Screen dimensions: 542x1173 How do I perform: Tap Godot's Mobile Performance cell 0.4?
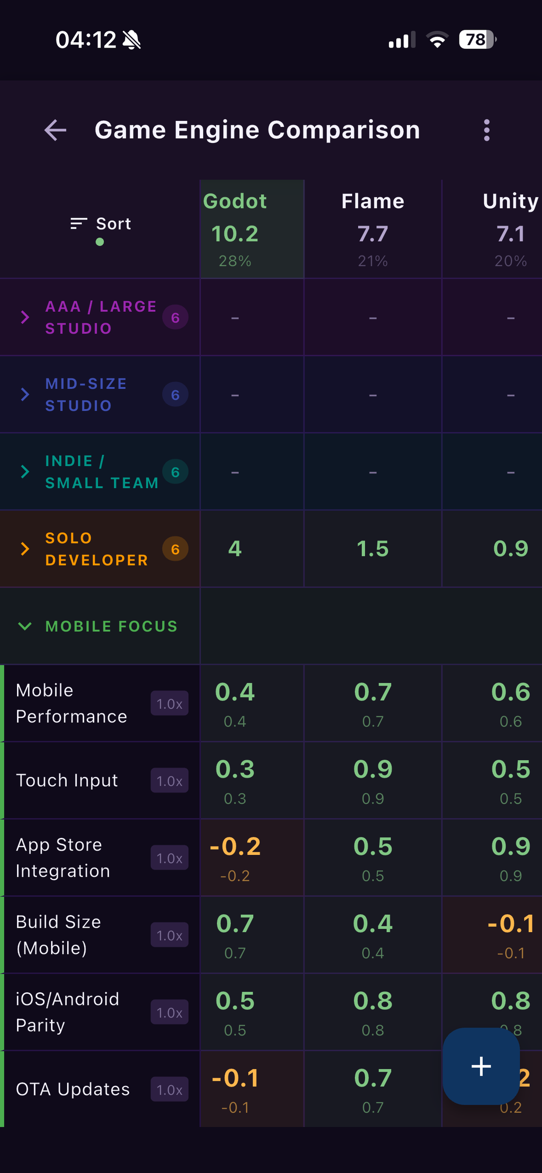tap(252, 703)
